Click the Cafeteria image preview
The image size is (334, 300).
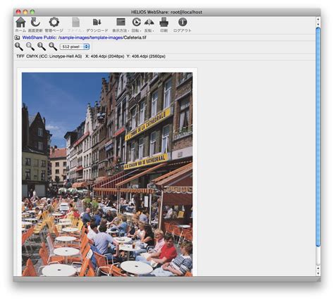(x=107, y=174)
